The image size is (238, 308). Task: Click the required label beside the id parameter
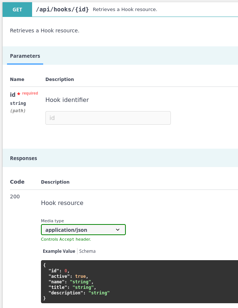30,93
